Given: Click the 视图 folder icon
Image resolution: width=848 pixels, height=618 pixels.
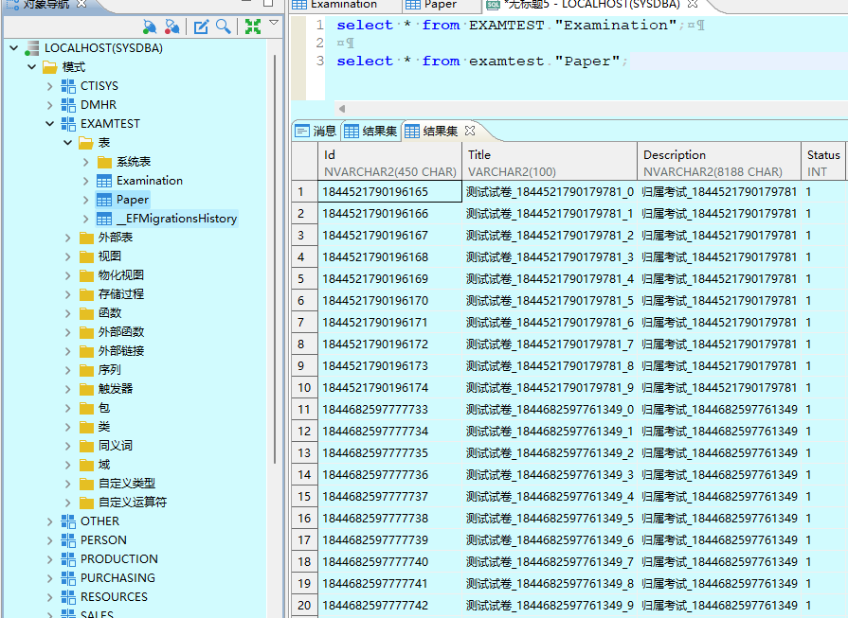Looking at the screenshot, I should (86, 256).
